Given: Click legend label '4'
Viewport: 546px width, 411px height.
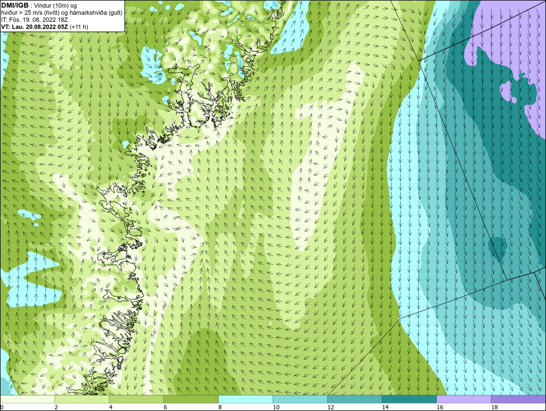Looking at the screenshot, I should (111, 407).
